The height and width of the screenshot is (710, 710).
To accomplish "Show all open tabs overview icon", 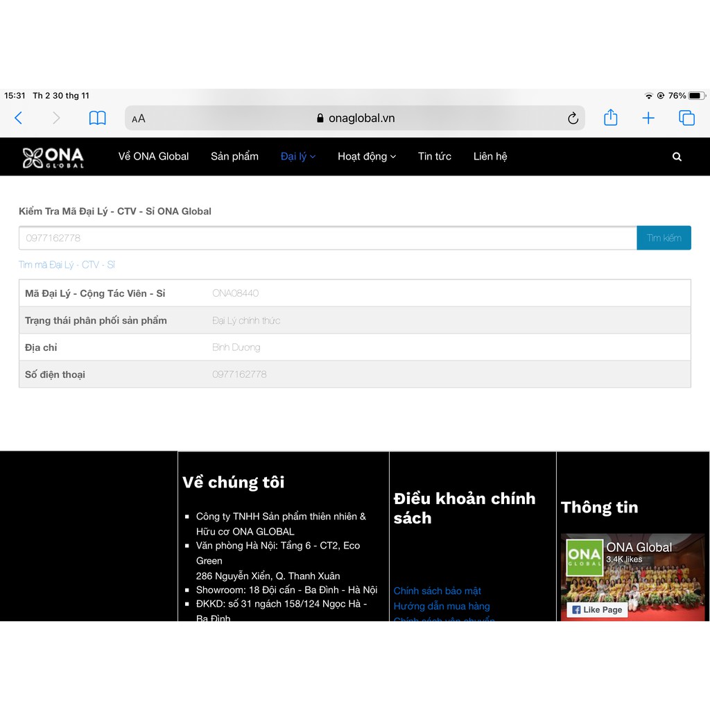I will point(686,118).
